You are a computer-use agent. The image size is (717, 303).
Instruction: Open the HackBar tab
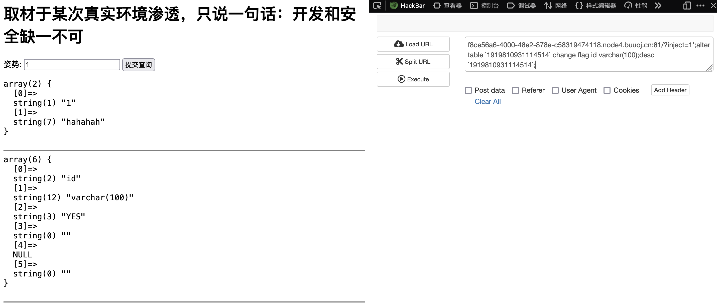pos(407,6)
